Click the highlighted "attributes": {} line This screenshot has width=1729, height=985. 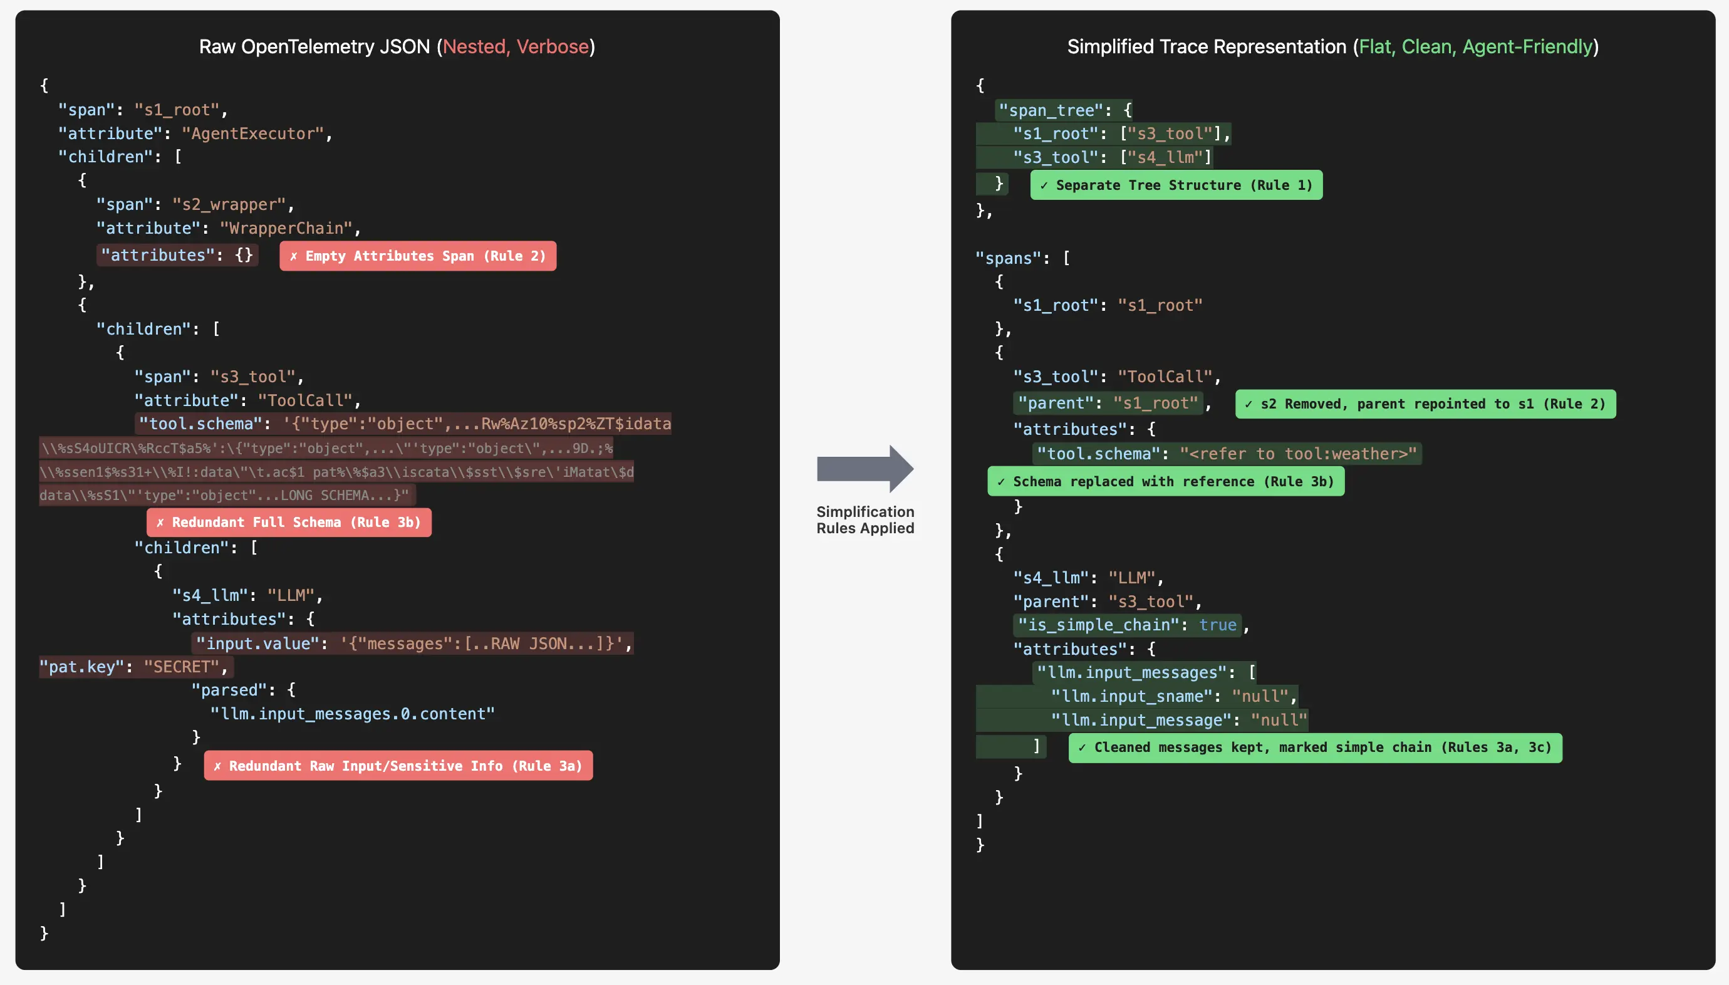click(x=177, y=255)
